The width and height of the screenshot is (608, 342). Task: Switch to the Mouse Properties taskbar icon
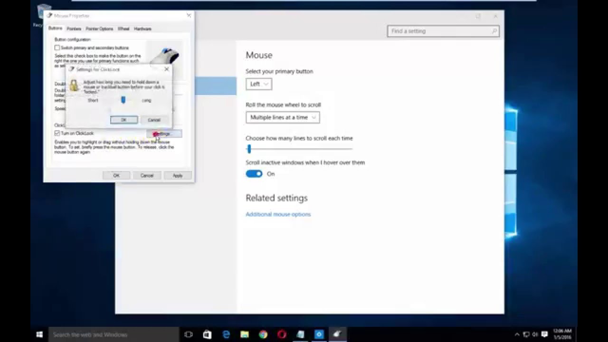click(337, 334)
